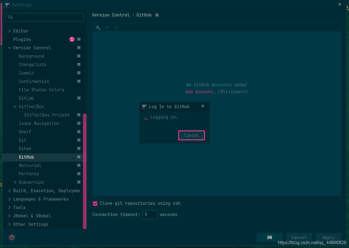Expand the Tools section

pyautogui.click(x=10, y=207)
